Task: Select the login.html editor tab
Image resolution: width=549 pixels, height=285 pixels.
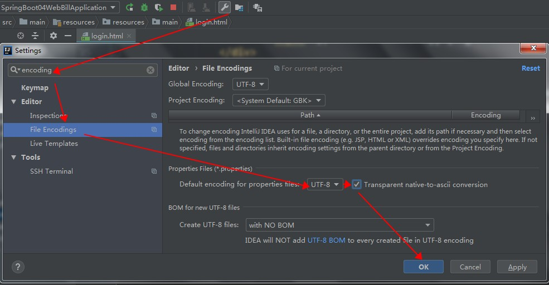Action: pyautogui.click(x=106, y=36)
